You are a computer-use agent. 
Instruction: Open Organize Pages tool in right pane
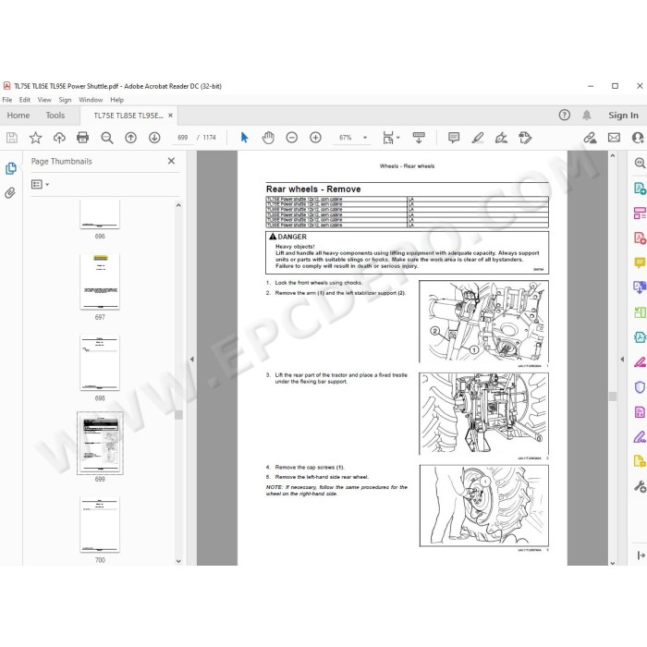click(x=640, y=213)
